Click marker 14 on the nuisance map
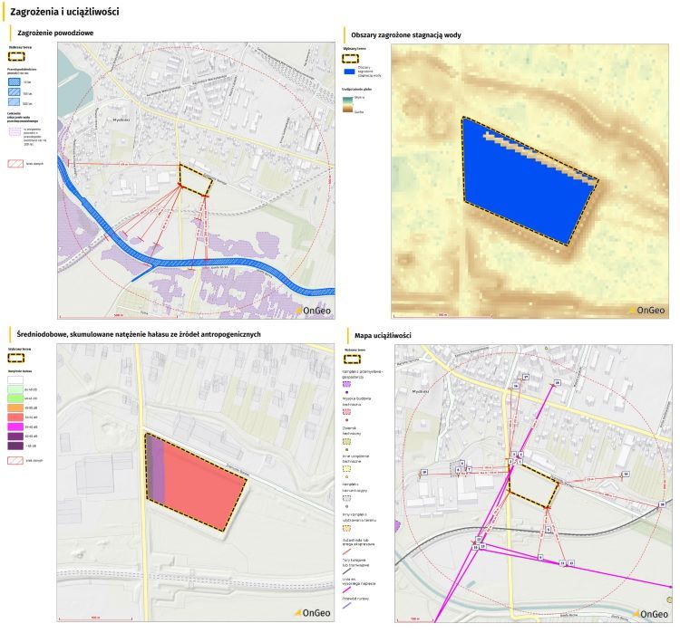The height and width of the screenshot is (633, 680). tap(626, 474)
